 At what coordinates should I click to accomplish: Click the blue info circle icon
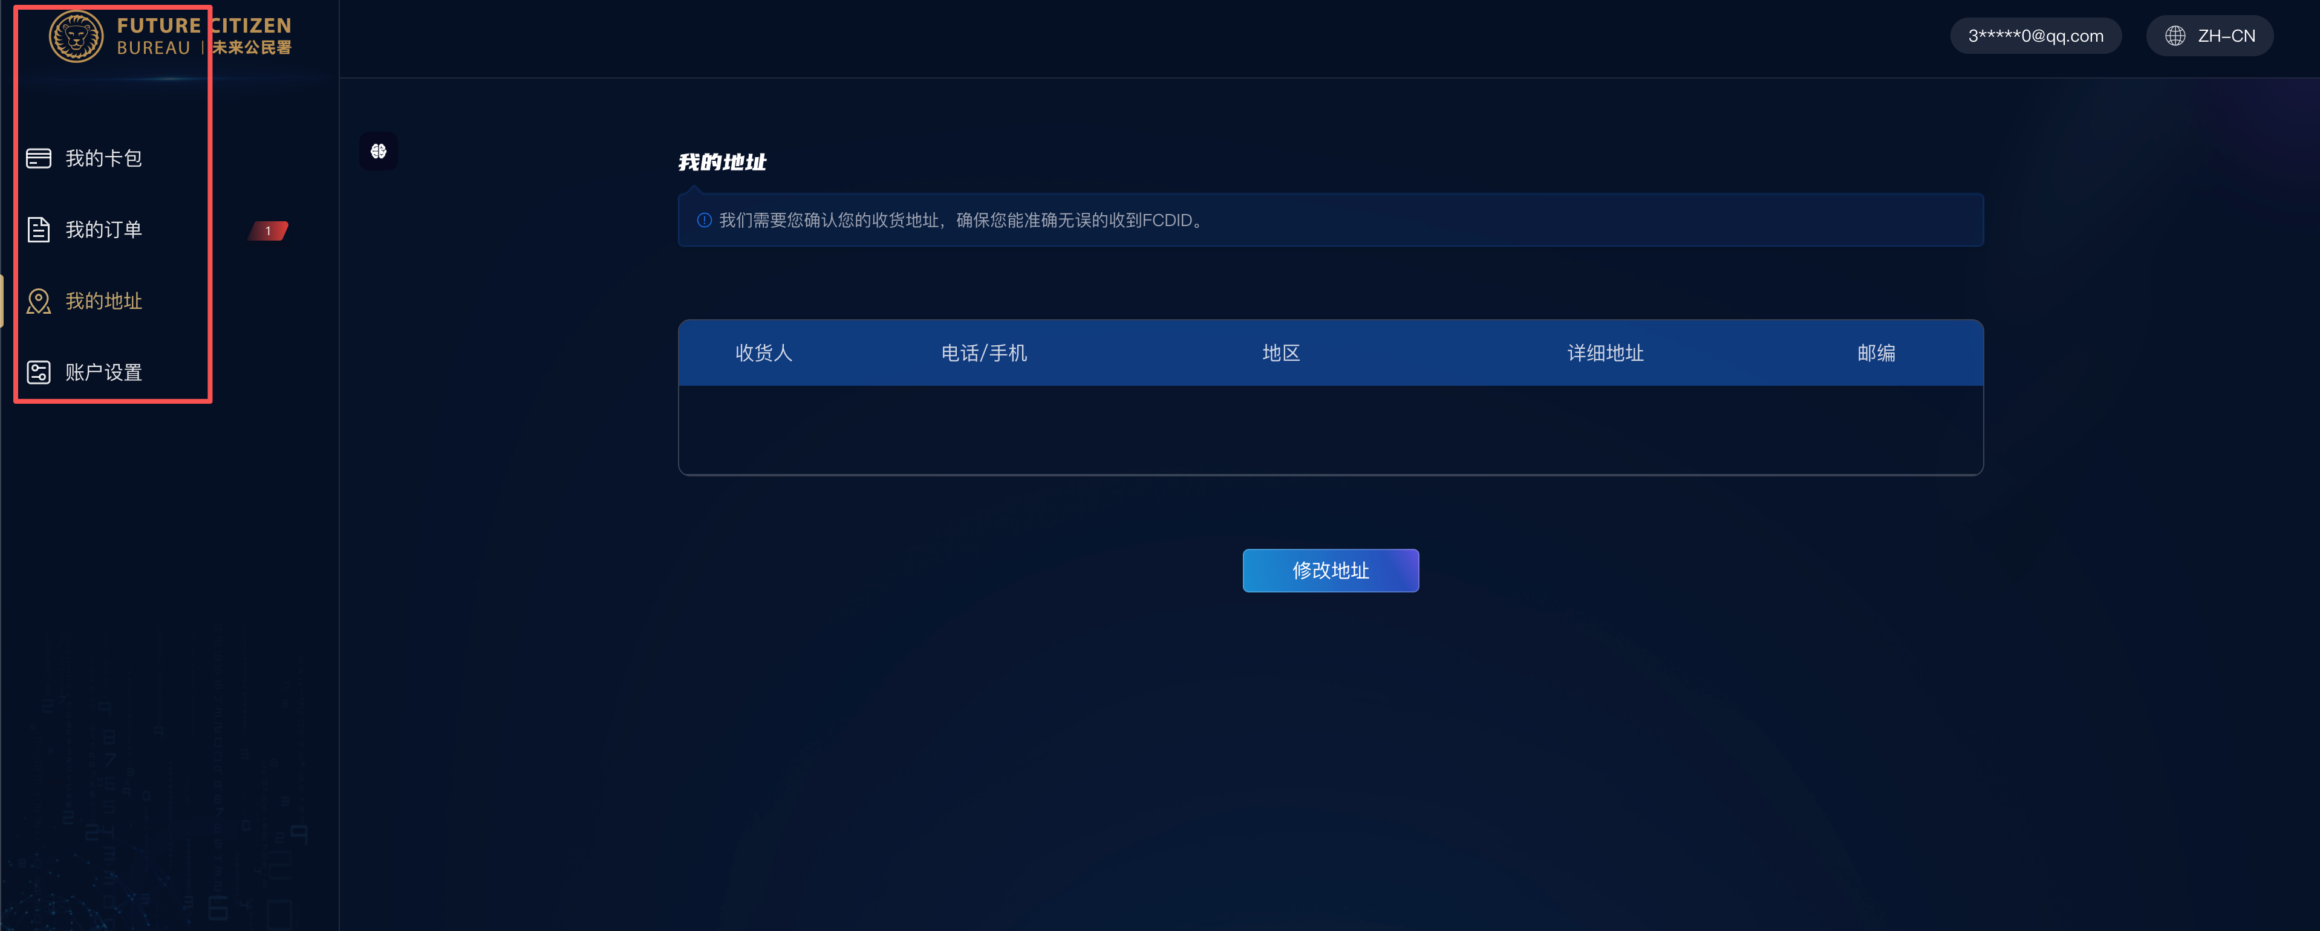(704, 221)
